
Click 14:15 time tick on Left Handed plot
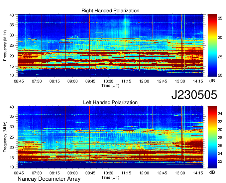pos(198,173)
